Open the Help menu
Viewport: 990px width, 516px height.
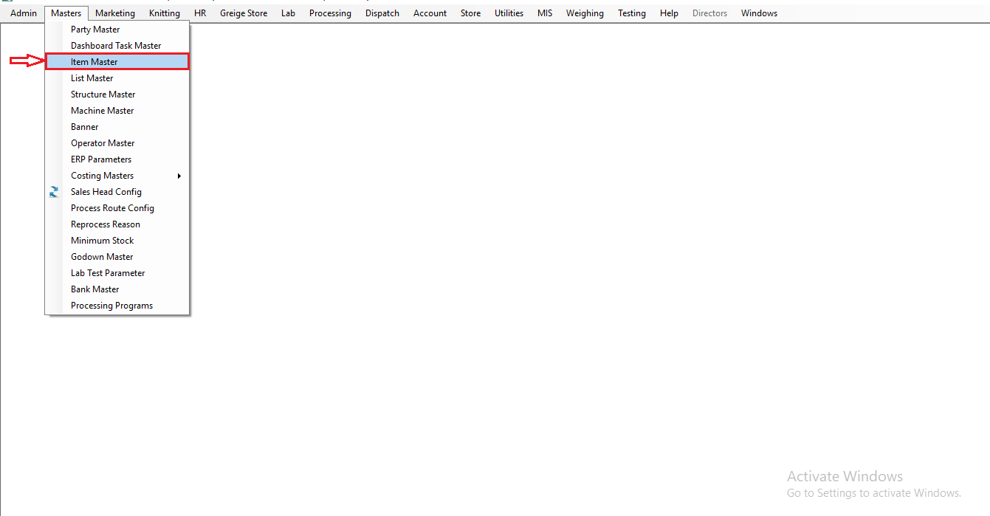(x=670, y=13)
